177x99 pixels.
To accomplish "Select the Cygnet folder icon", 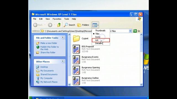I will (76, 38).
